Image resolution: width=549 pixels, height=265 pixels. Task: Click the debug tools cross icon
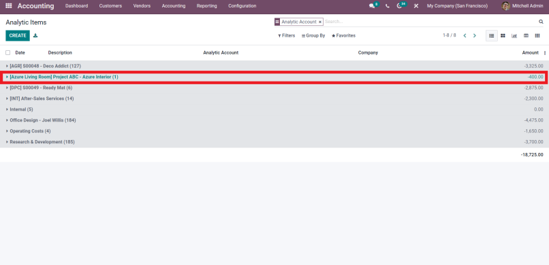tap(416, 6)
